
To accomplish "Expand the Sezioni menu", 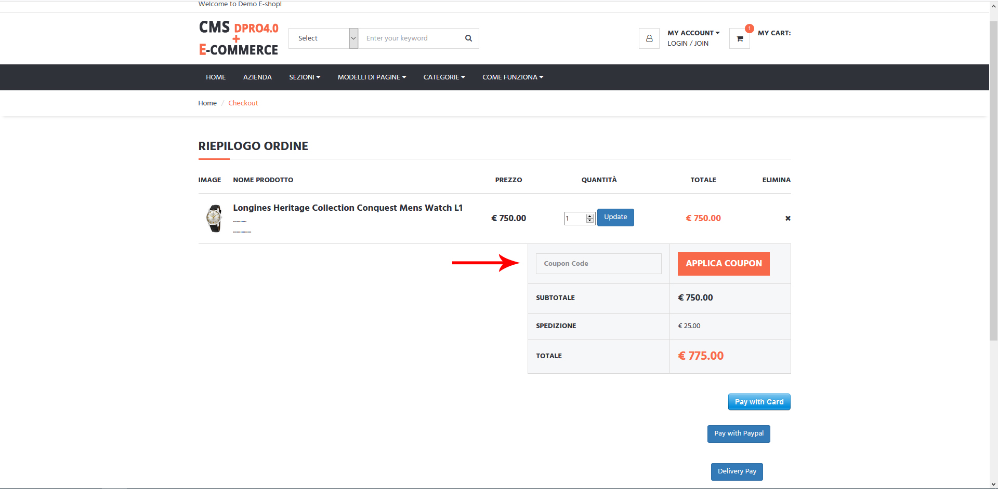I will click(305, 77).
